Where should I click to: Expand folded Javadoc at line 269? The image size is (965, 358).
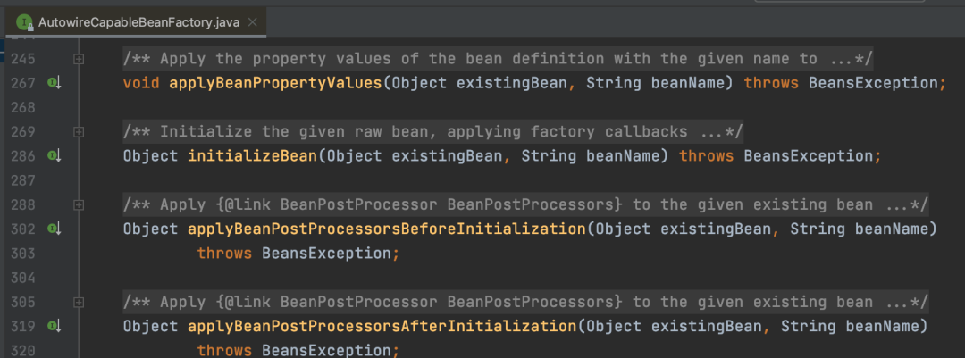(78, 131)
